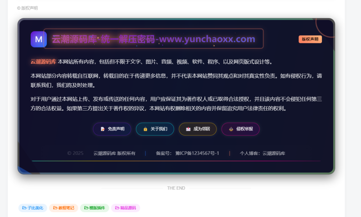
Task: Click the scales icon on 侵权举报 button
Action: pos(232,129)
